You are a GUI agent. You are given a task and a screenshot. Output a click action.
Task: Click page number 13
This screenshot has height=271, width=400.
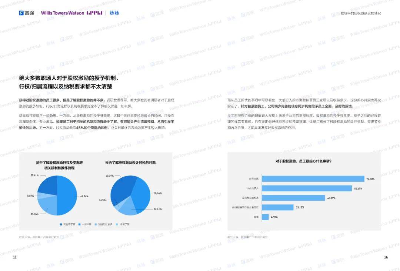tap(14, 257)
